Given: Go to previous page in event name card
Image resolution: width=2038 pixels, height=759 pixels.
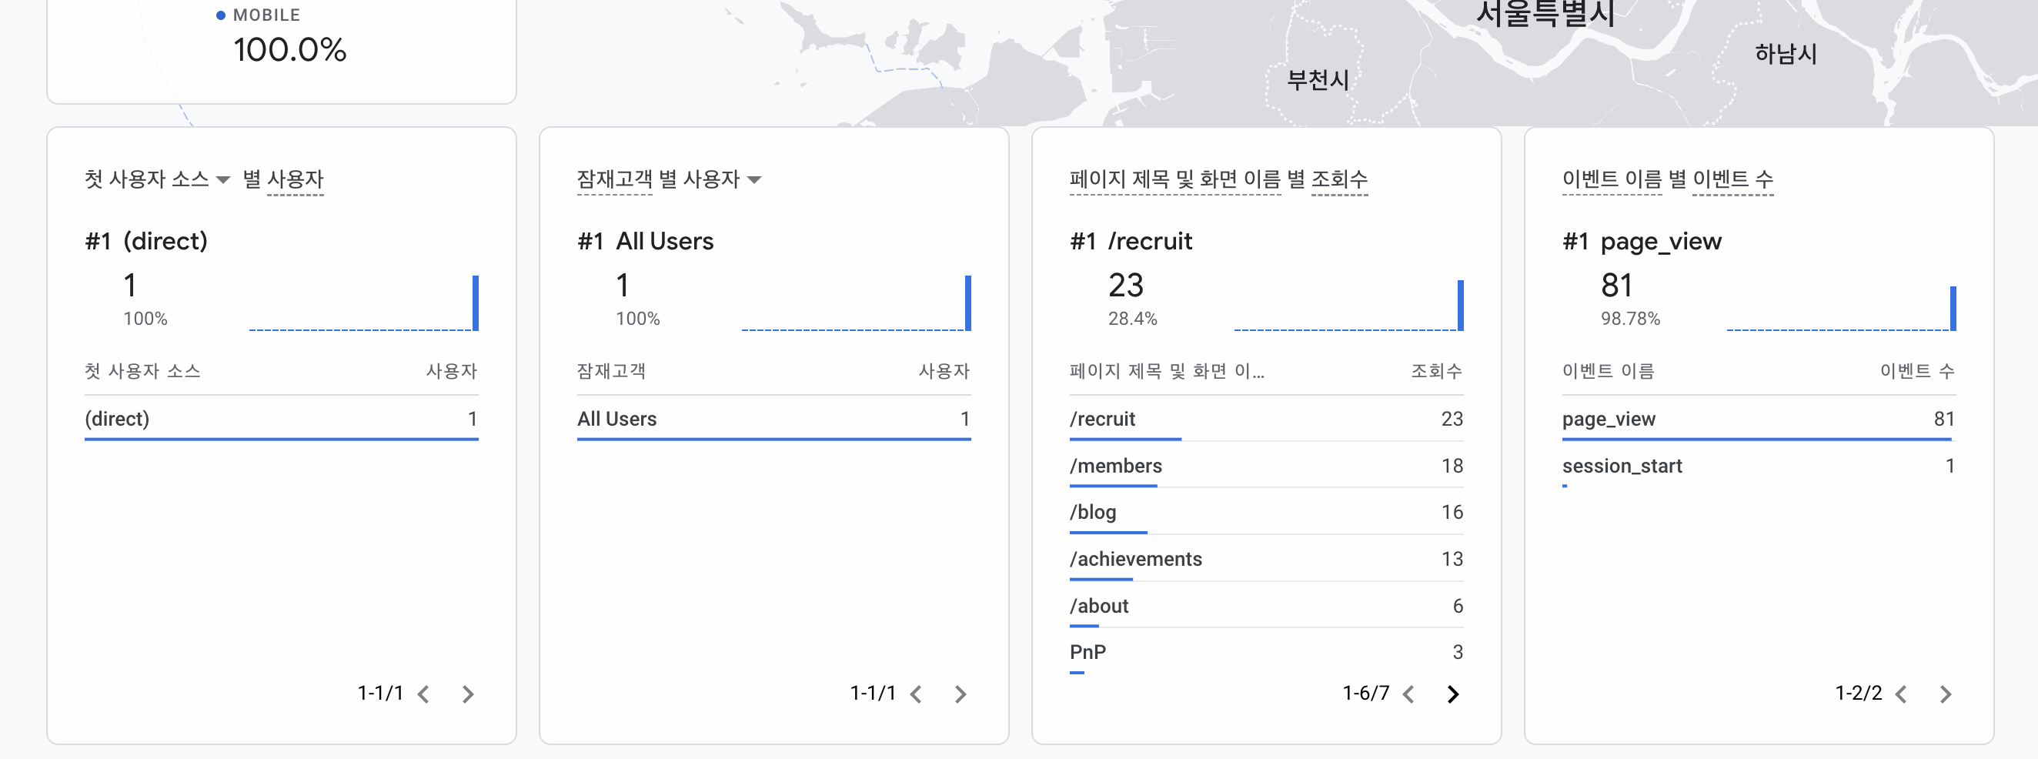Looking at the screenshot, I should (x=1901, y=694).
